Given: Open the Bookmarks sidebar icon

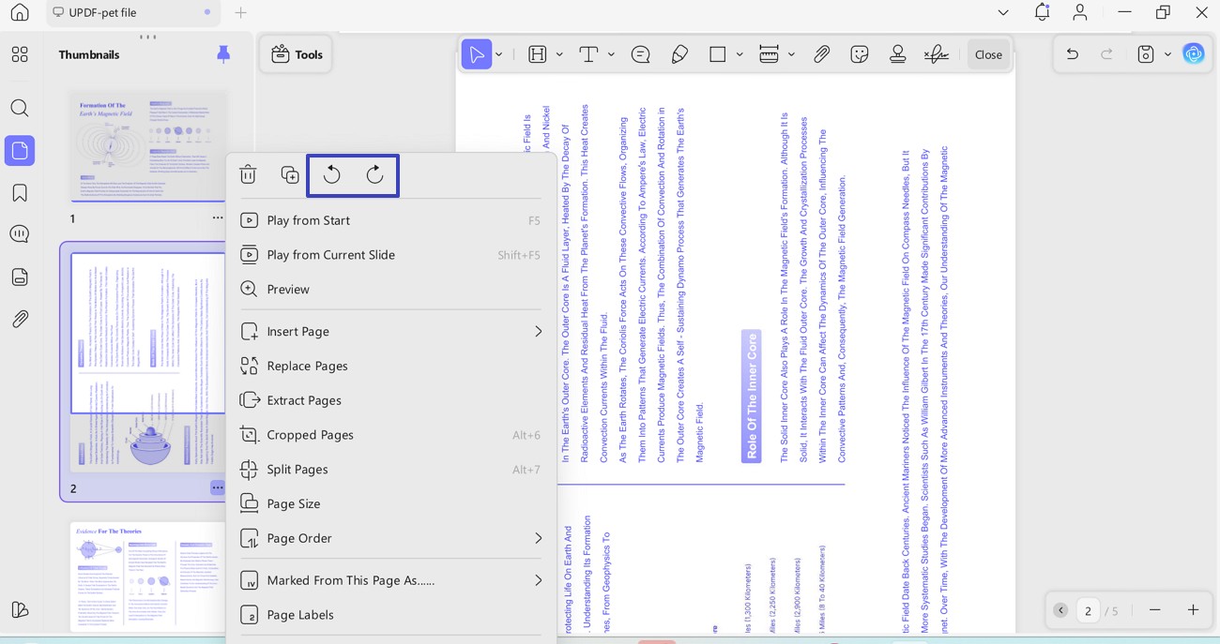Looking at the screenshot, I should tap(20, 193).
